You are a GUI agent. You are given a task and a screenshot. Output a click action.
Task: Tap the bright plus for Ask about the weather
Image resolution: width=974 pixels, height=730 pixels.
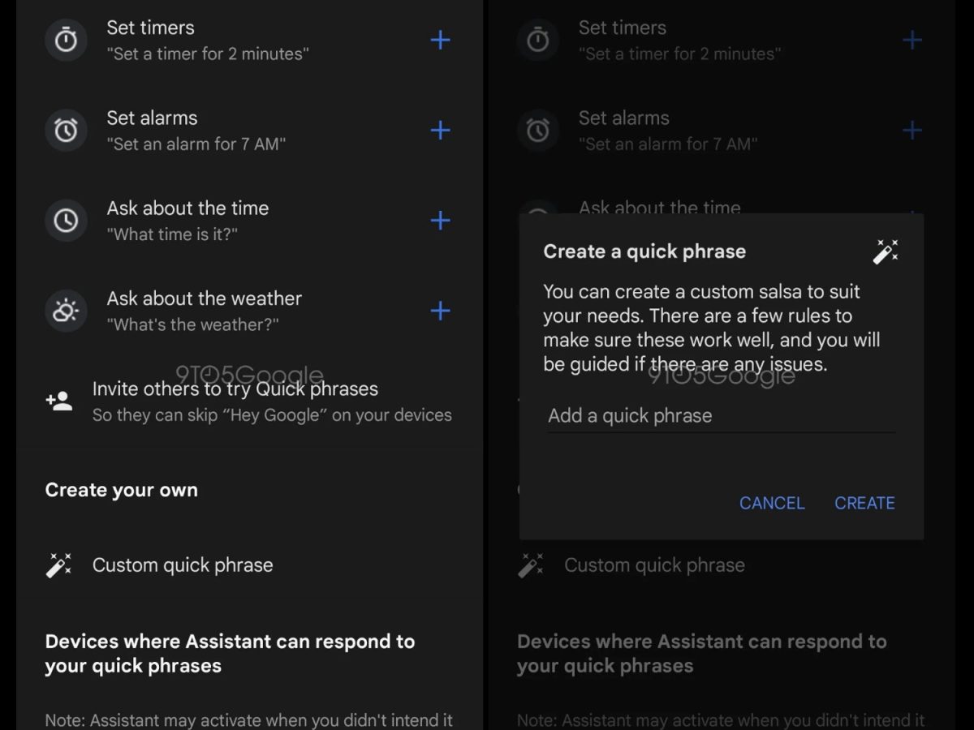click(x=440, y=311)
